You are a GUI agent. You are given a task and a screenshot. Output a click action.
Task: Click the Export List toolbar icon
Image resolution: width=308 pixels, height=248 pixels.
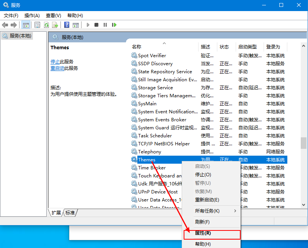click(55, 25)
